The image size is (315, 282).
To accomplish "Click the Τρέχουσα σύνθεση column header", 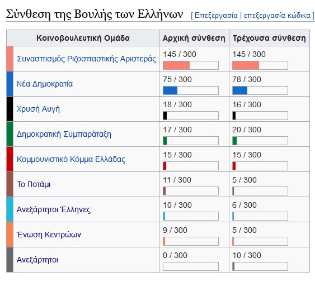I will click(269, 38).
